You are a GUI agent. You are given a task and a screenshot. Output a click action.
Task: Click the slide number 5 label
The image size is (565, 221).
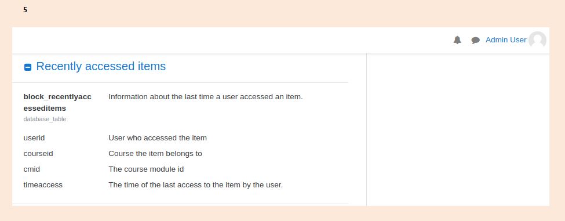tap(25, 10)
